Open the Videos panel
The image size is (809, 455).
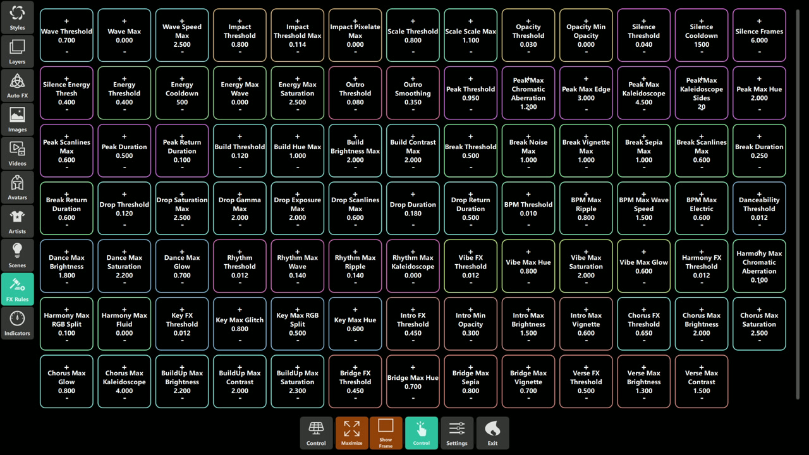(17, 153)
